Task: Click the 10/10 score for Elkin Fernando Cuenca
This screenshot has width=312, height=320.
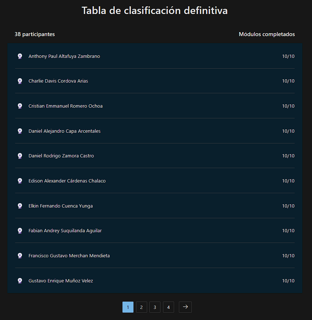Action: (x=288, y=206)
